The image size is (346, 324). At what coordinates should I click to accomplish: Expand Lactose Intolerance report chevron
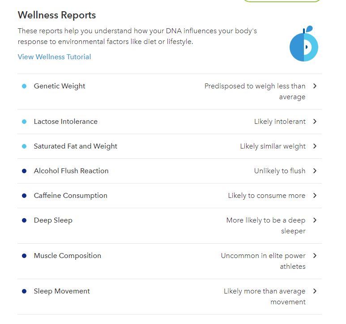pyautogui.click(x=315, y=121)
